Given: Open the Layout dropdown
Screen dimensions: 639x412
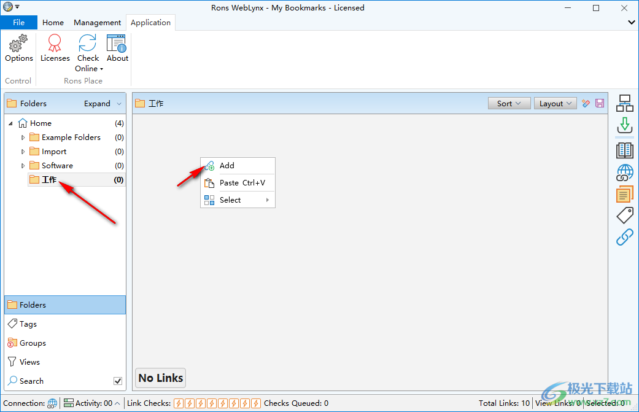Looking at the screenshot, I should click(555, 103).
